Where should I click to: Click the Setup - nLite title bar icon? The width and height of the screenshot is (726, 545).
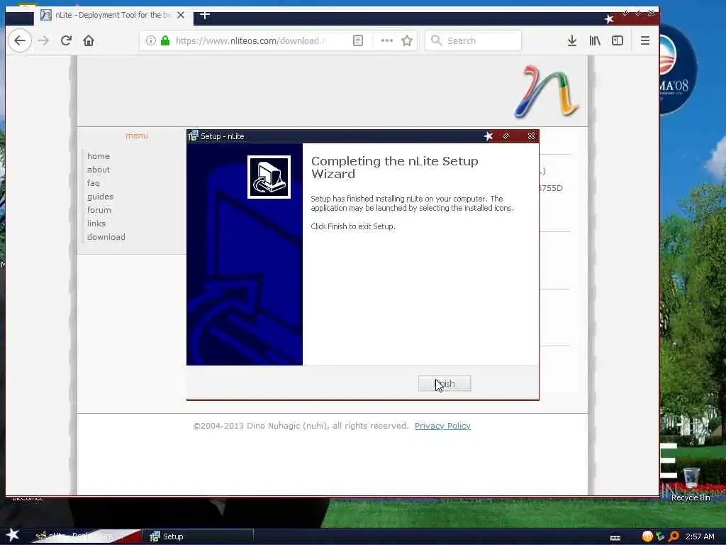coord(193,136)
